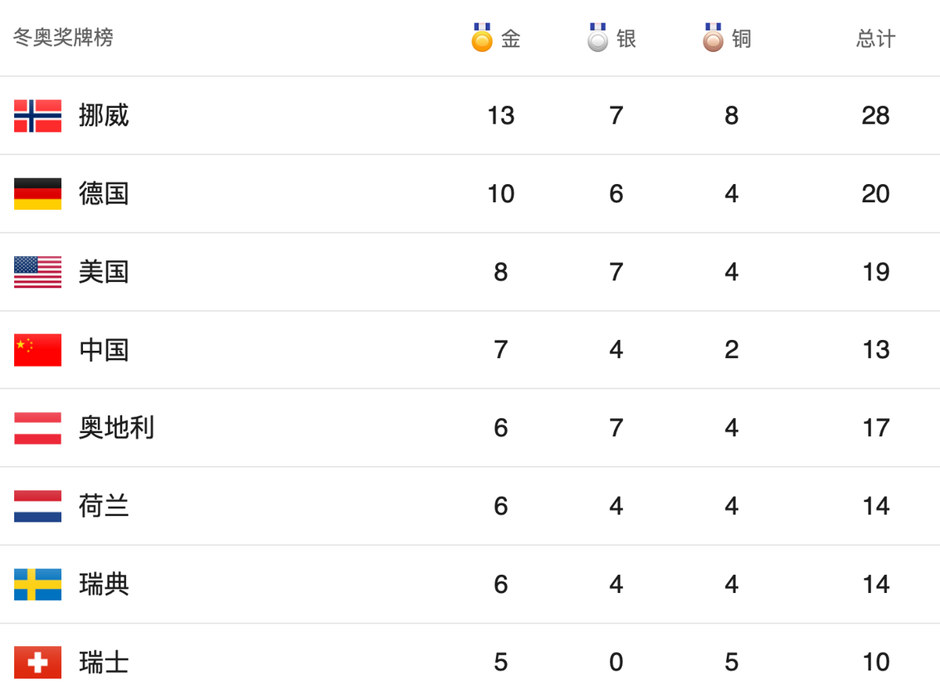940x690 pixels.
Task: Select the United States flag icon
Action: pos(38,273)
